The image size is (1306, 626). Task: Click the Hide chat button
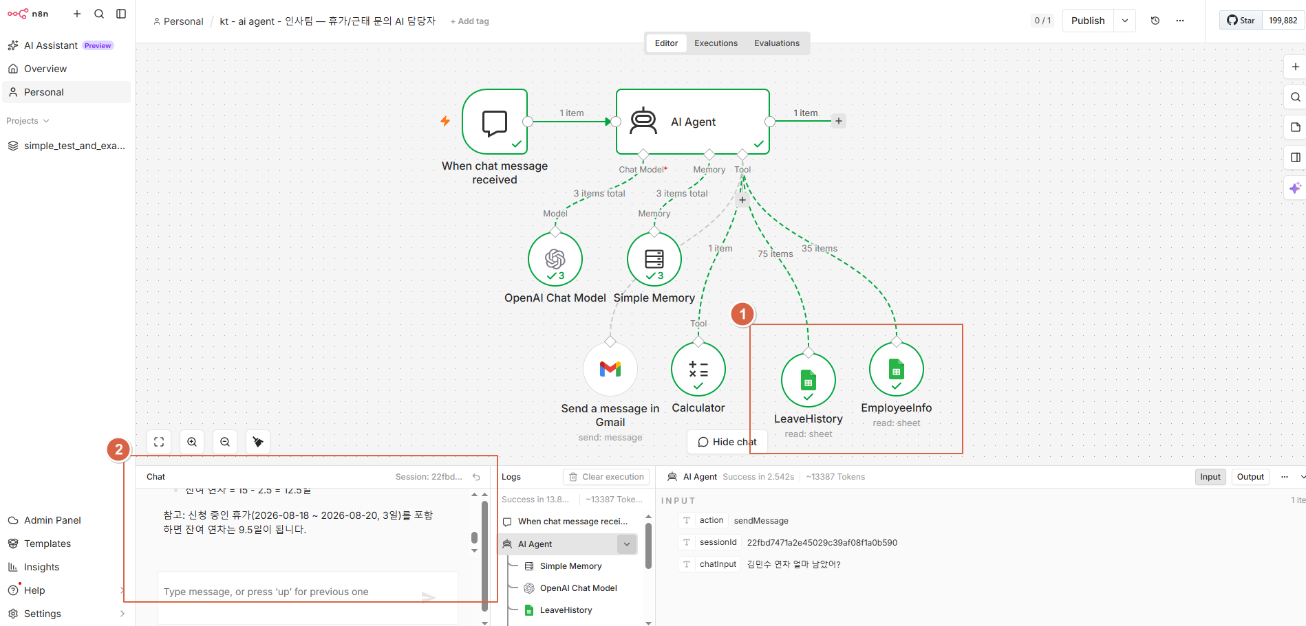point(727,442)
